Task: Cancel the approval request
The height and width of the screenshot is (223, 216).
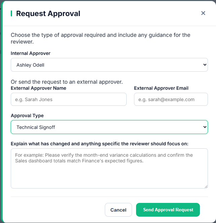Action: [x=119, y=210]
